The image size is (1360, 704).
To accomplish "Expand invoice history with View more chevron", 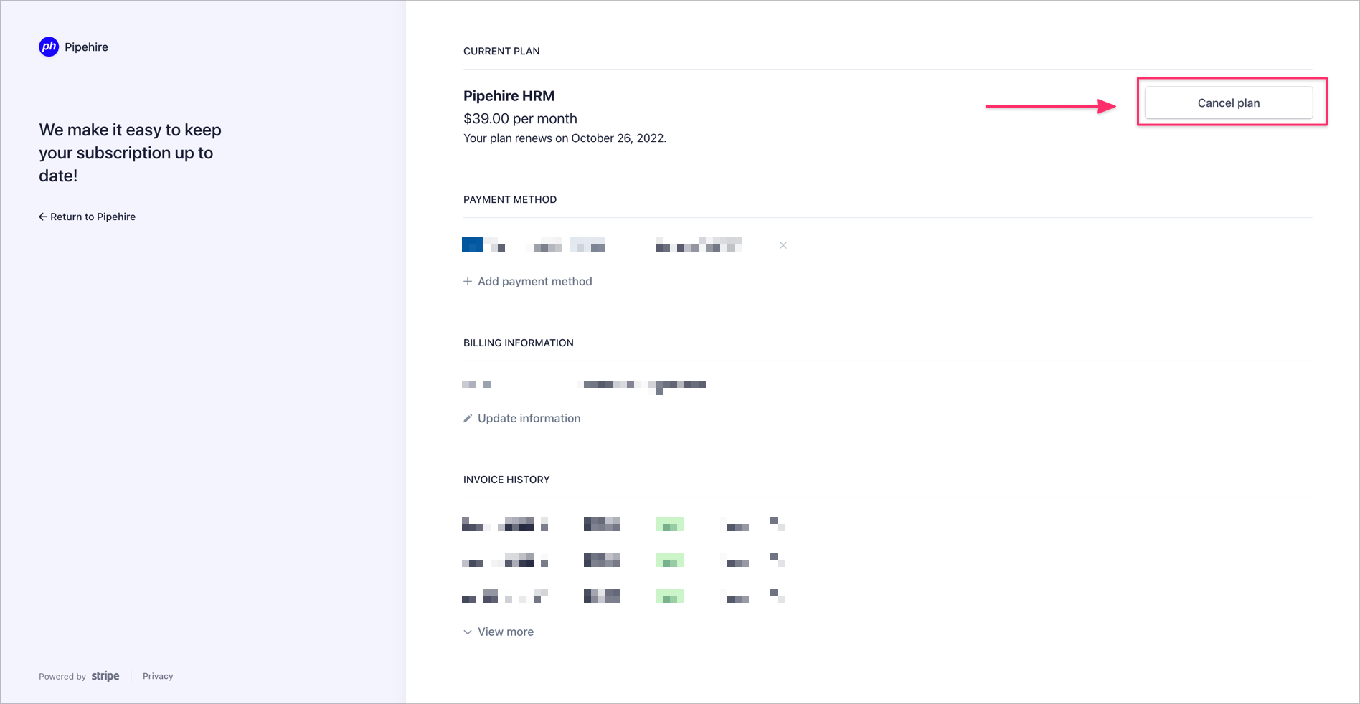I will (x=468, y=632).
